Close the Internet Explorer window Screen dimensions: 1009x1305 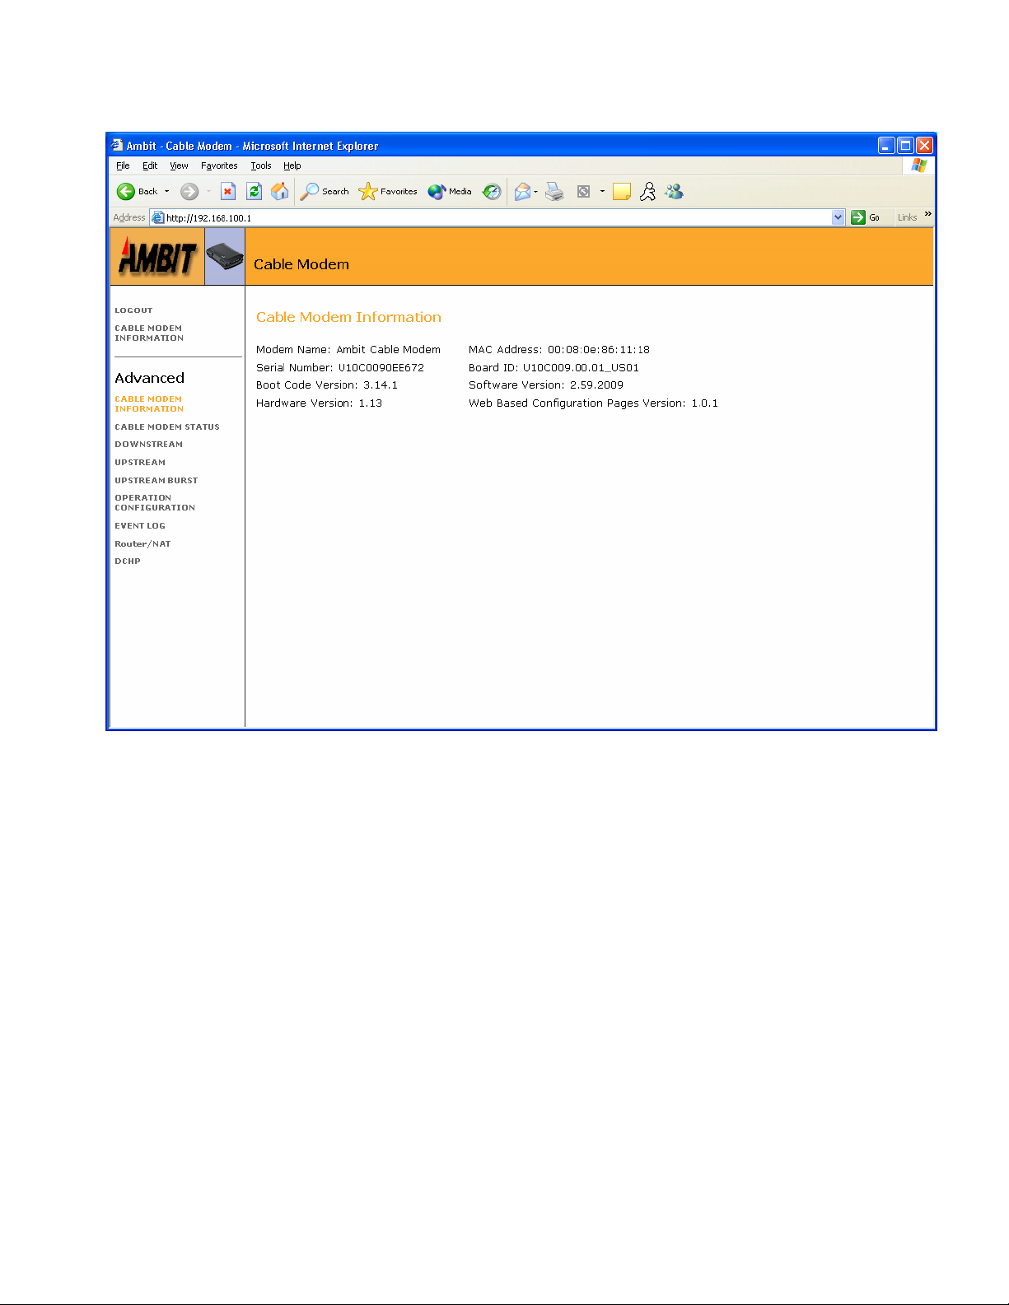point(924,145)
